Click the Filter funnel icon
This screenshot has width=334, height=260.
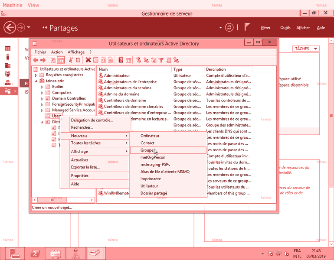tap(161, 60)
